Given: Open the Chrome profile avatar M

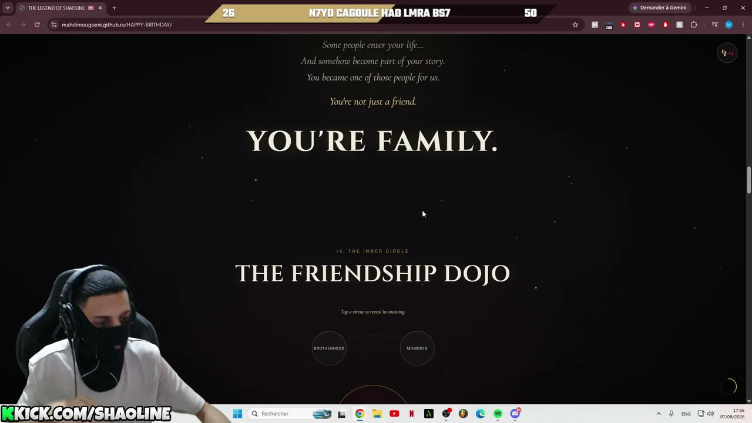Looking at the screenshot, I should (x=728, y=25).
